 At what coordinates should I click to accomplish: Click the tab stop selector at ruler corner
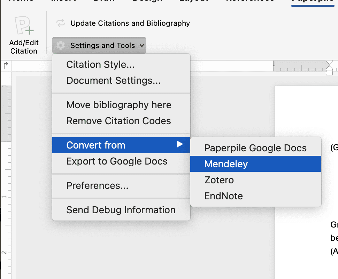[x=6, y=65]
